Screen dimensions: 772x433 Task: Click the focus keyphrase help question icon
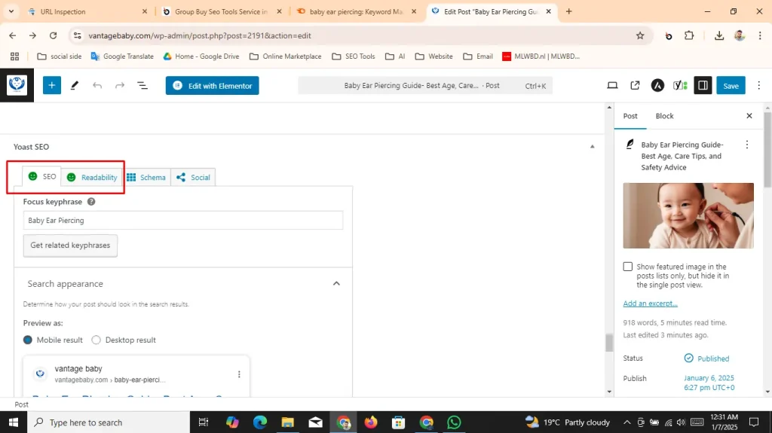[x=91, y=202]
